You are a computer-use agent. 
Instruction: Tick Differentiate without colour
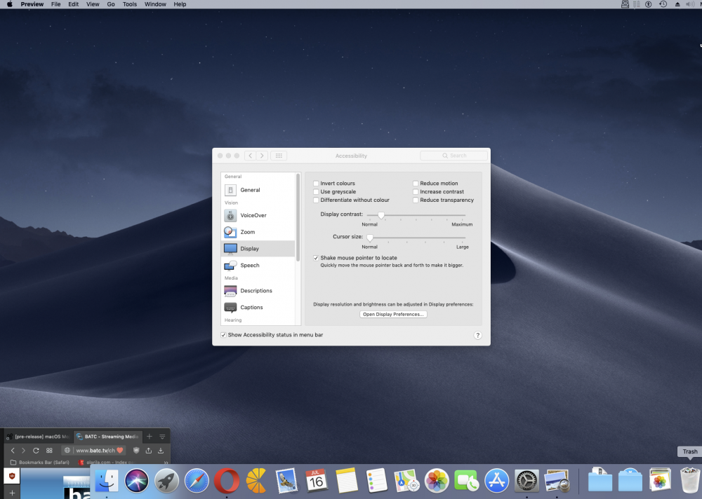tap(316, 200)
